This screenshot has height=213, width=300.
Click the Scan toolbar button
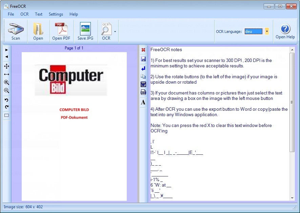[16, 31]
